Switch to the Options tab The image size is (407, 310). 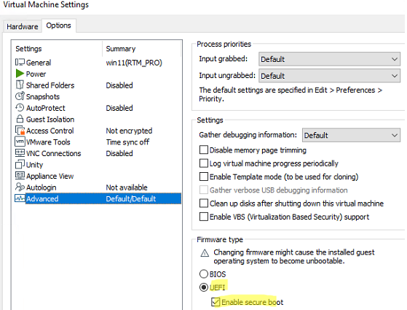point(59,26)
